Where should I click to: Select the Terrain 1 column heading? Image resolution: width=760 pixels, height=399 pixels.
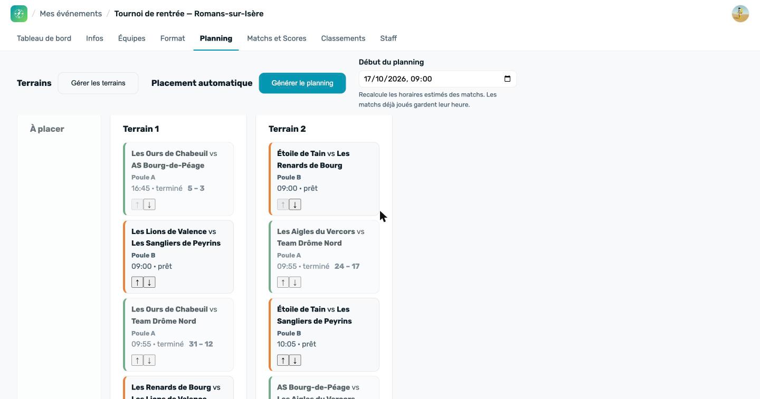(x=141, y=129)
